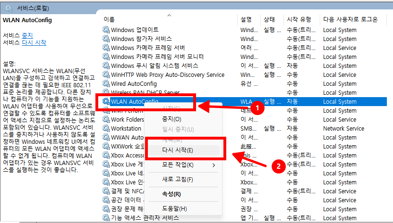393x223 pixels.
Task: Select 중지(O) from the context menu
Action: tap(171, 119)
